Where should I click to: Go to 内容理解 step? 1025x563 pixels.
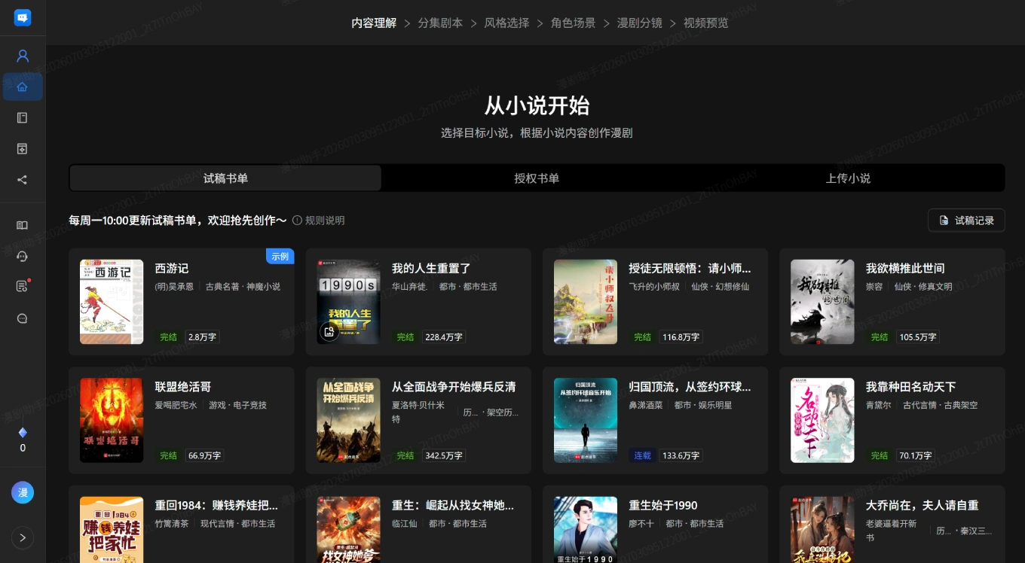374,23
